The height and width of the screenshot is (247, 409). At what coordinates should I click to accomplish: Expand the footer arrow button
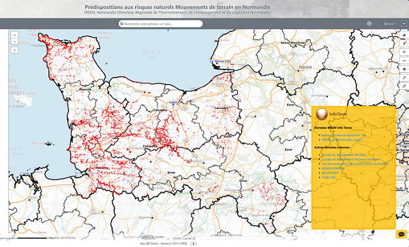tap(194, 244)
